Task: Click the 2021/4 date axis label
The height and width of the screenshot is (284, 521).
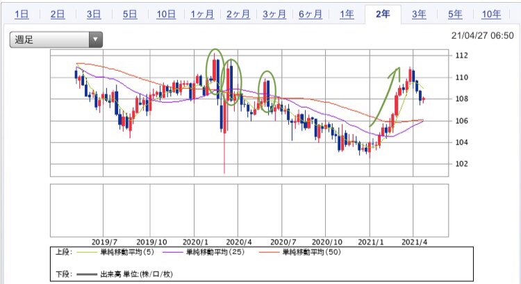Action: point(414,242)
